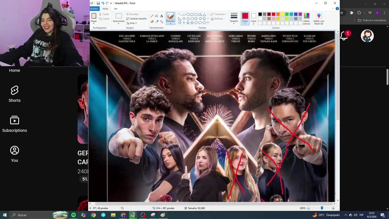Open Todos los marcadores folder
The image size is (389, 219).
(372, 20)
